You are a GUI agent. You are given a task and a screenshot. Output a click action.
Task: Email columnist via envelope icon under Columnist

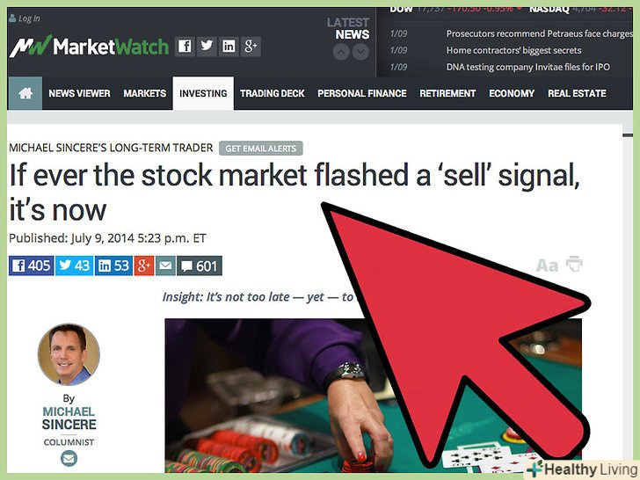point(69,458)
